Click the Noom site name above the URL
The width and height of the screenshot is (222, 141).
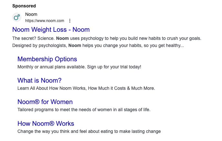click(31, 14)
